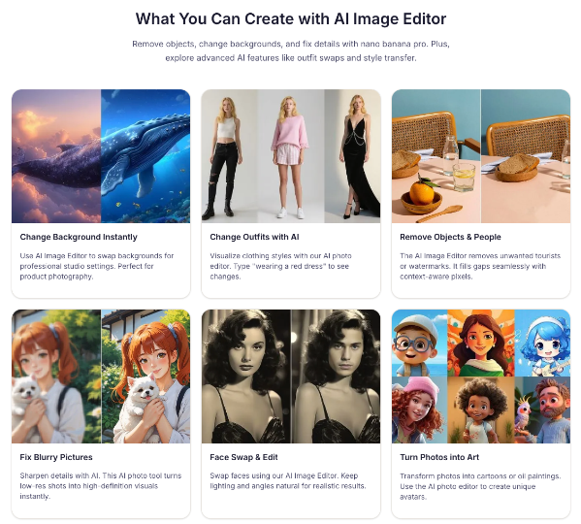Open the cartoon avatars collage image

[481, 377]
